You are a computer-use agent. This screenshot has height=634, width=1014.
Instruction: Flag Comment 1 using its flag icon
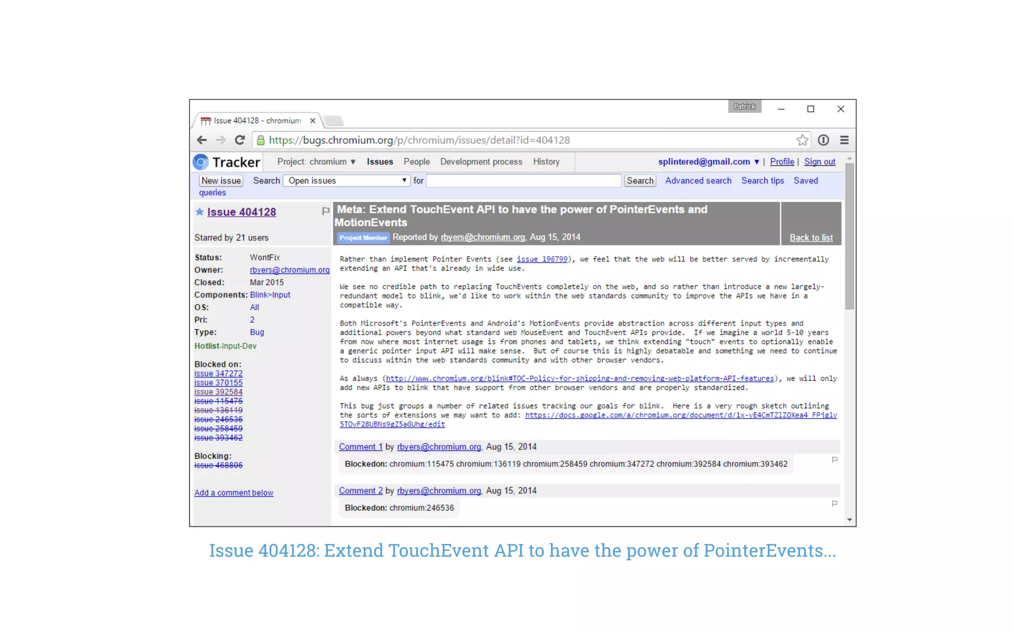pos(834,460)
